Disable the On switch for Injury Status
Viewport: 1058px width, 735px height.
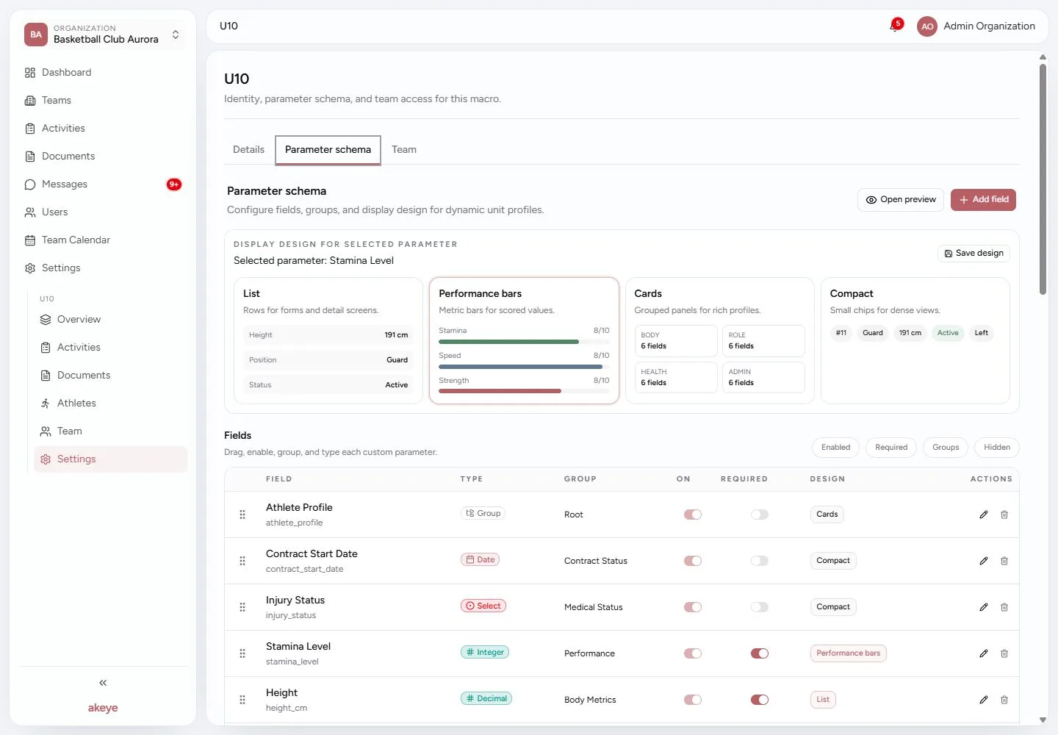click(693, 607)
